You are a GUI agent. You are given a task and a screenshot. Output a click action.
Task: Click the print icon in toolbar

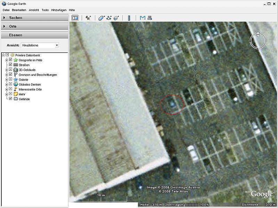coord(149,18)
